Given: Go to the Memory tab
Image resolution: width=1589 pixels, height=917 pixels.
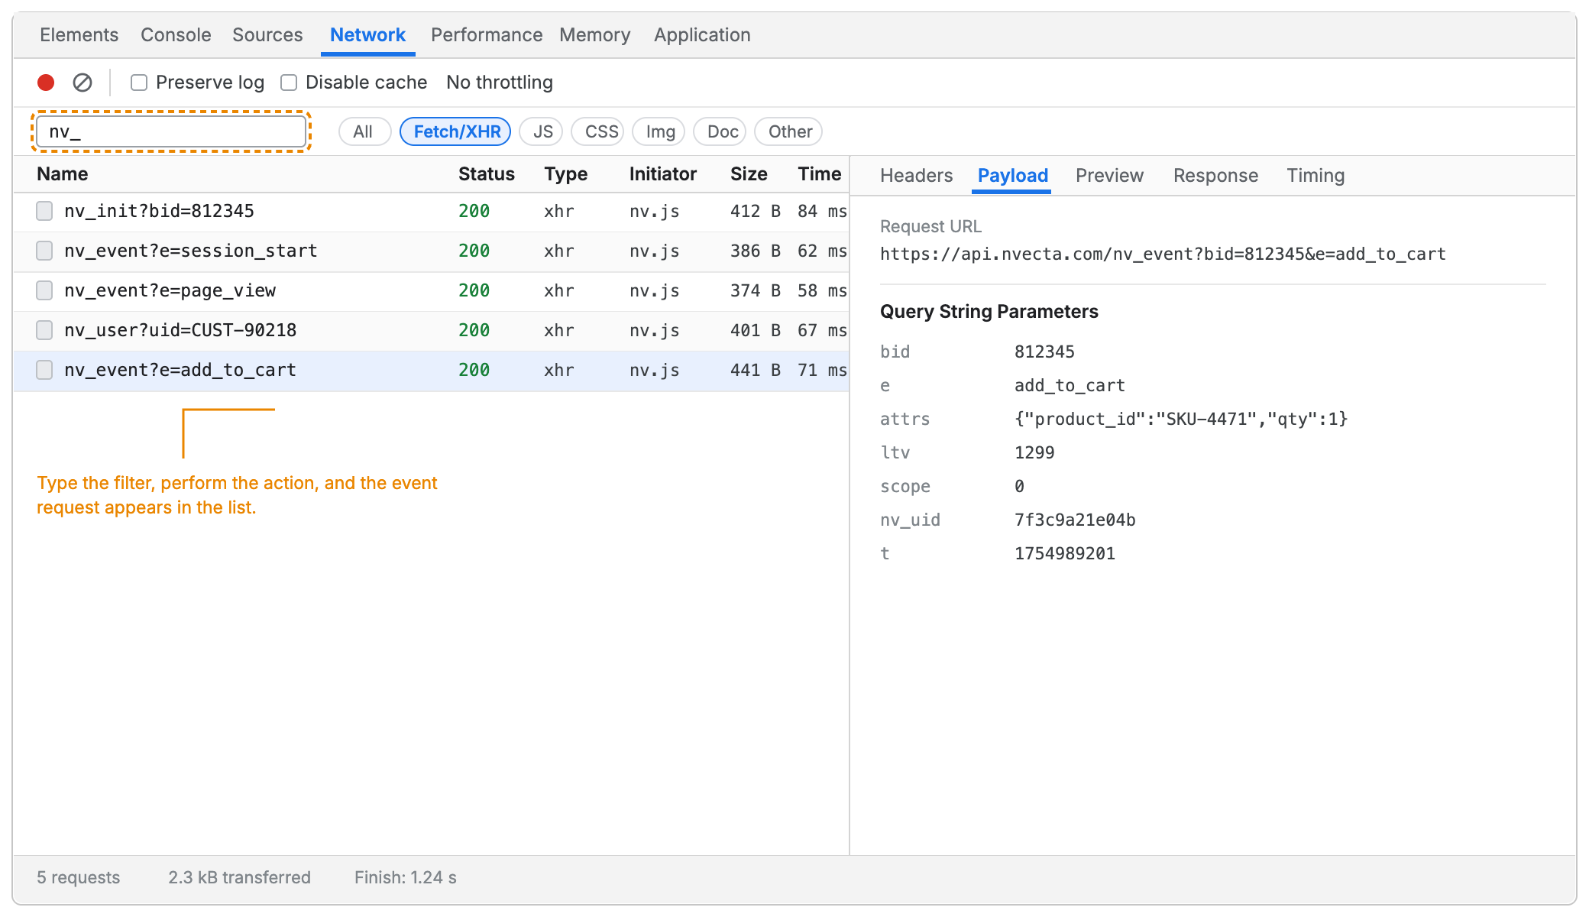Looking at the screenshot, I should [595, 35].
